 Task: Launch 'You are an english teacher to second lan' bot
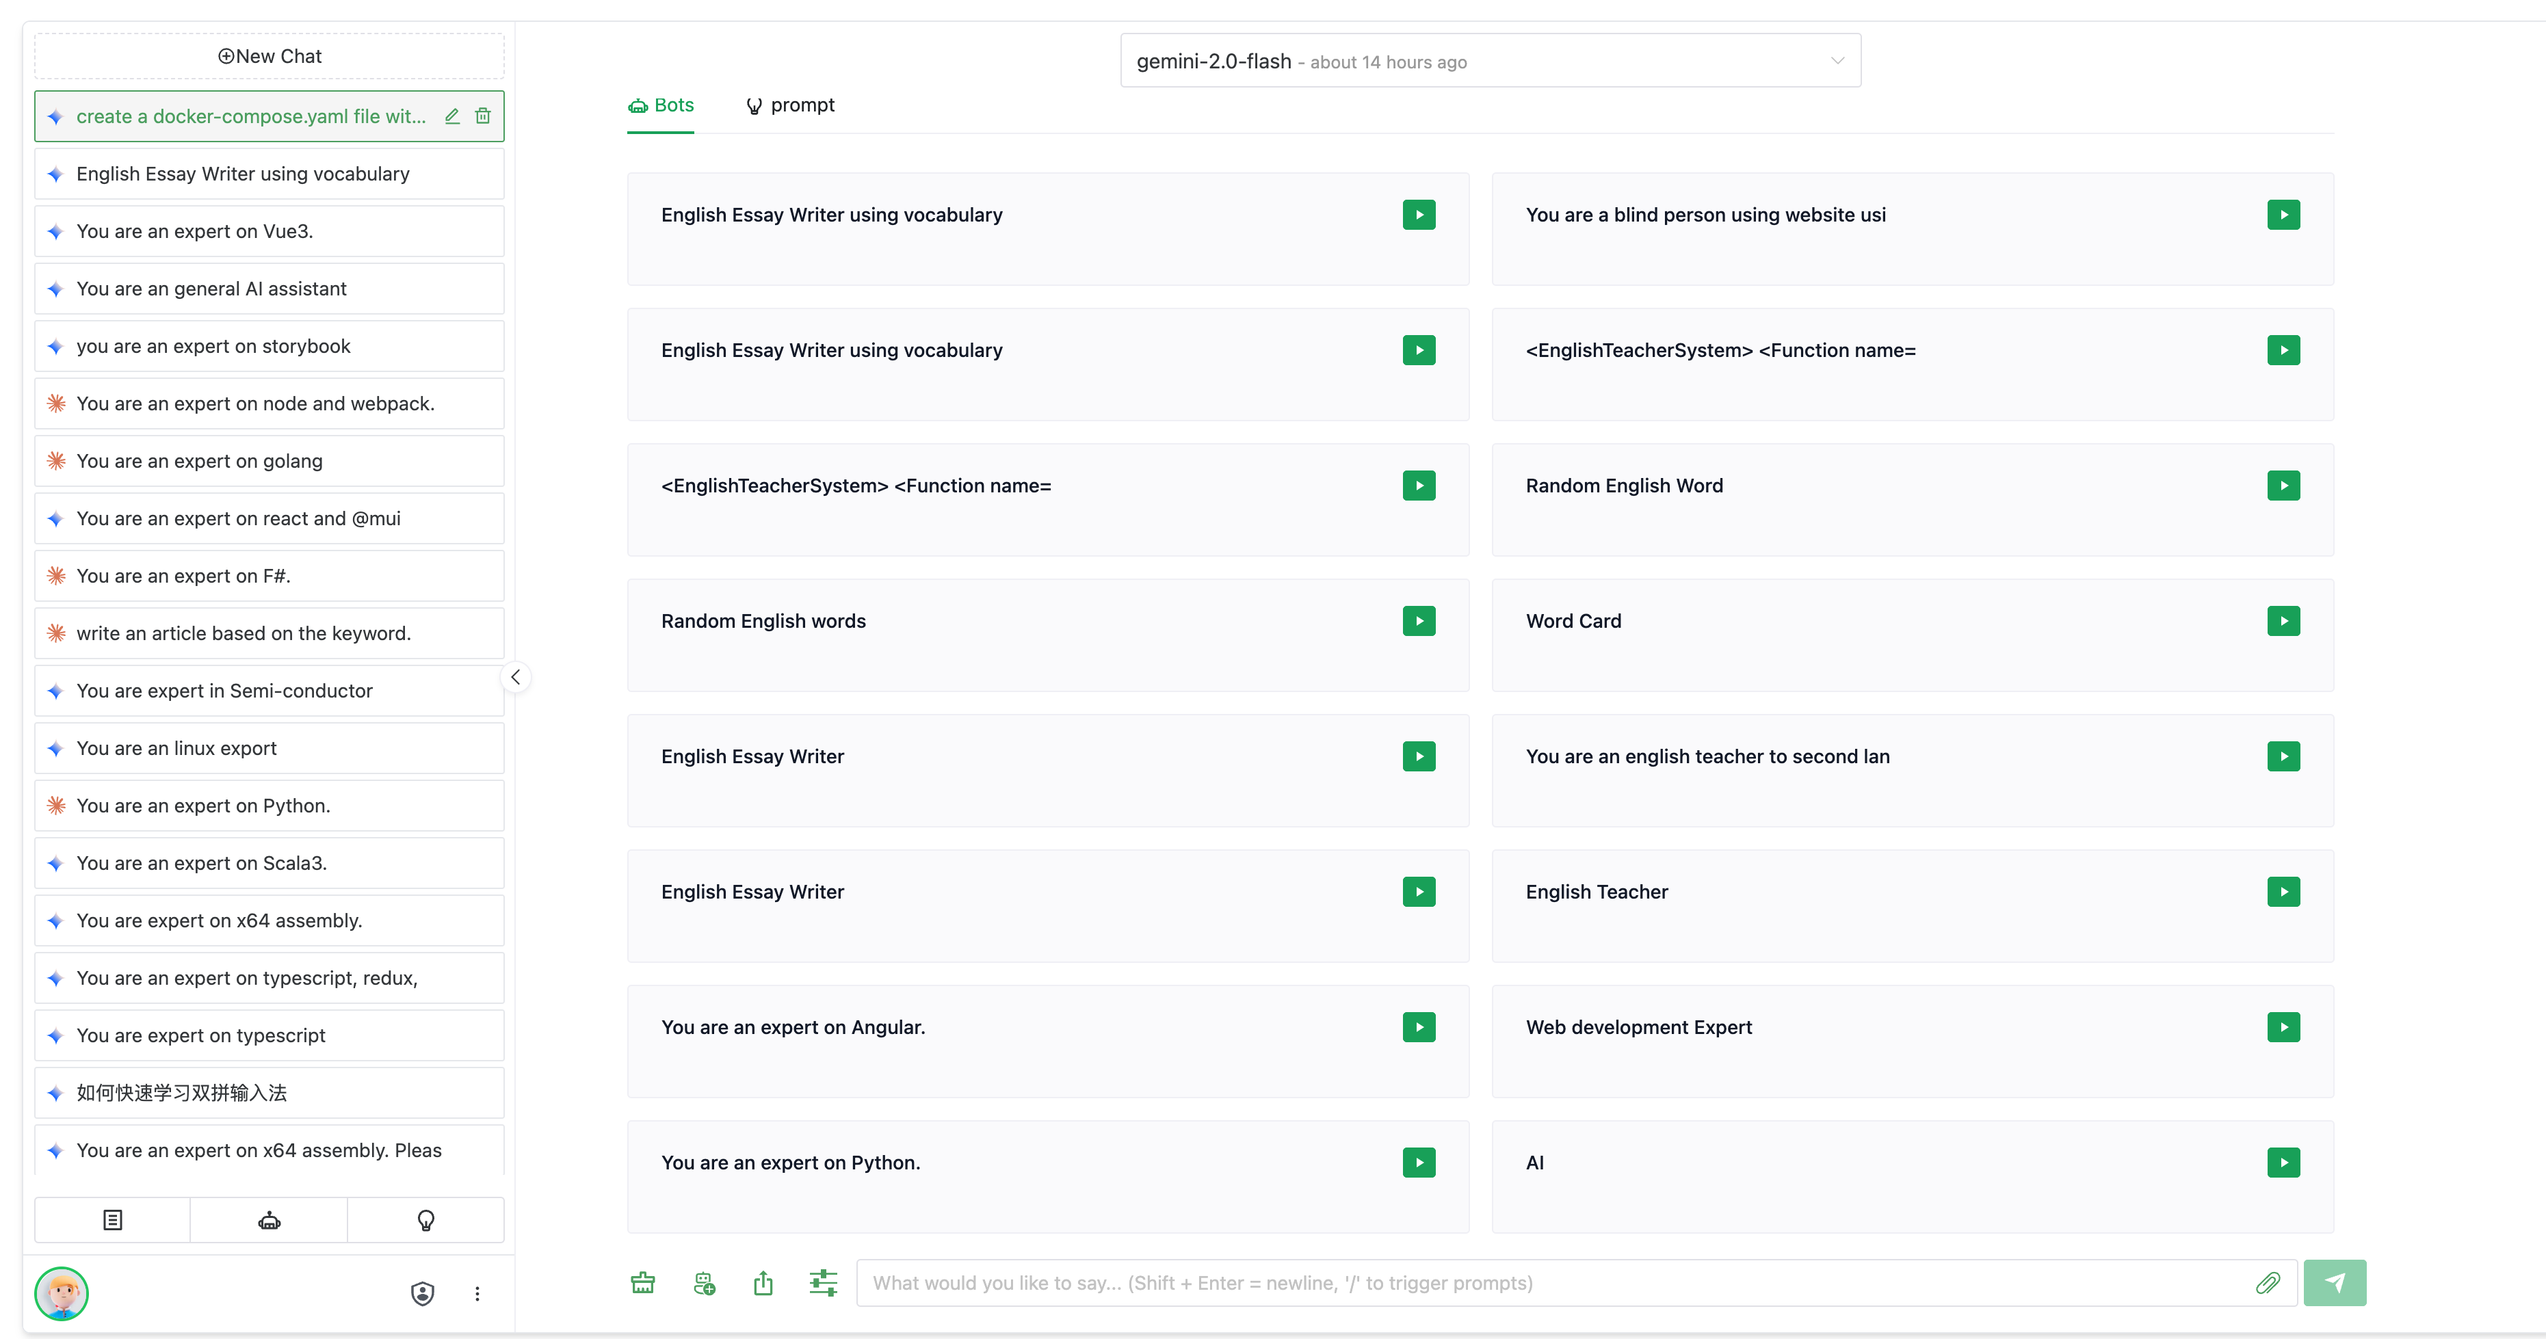pos(2283,756)
